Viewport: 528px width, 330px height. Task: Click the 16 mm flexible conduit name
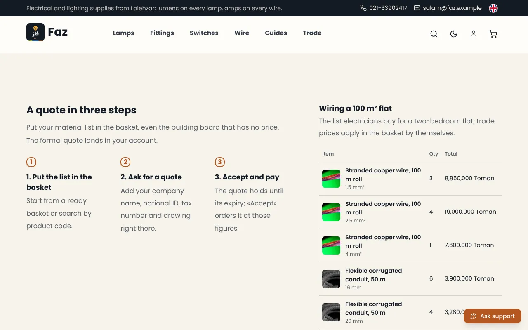point(374,275)
